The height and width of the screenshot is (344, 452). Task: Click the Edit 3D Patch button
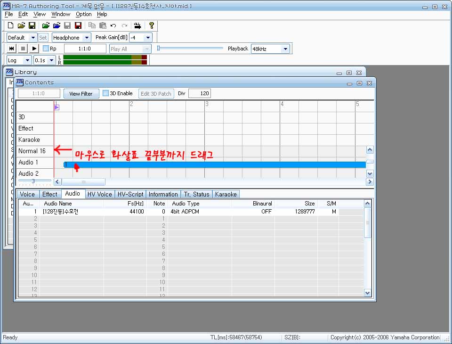pyautogui.click(x=156, y=93)
